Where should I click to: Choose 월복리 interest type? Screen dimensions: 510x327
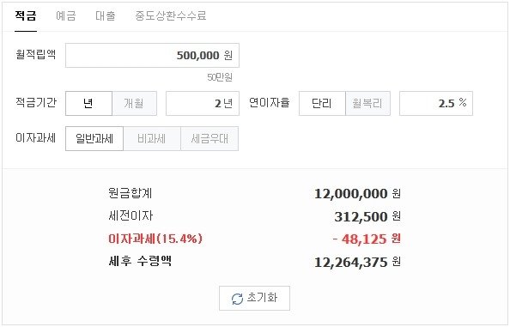[x=367, y=103]
